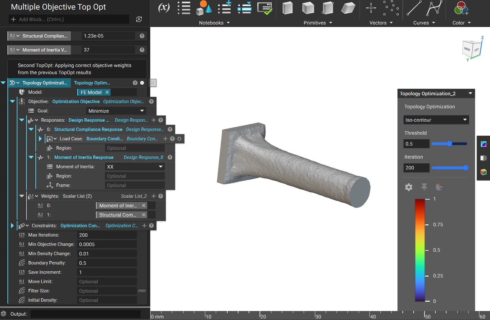Add a new Constraints item
490x320 pixels.
point(144,226)
